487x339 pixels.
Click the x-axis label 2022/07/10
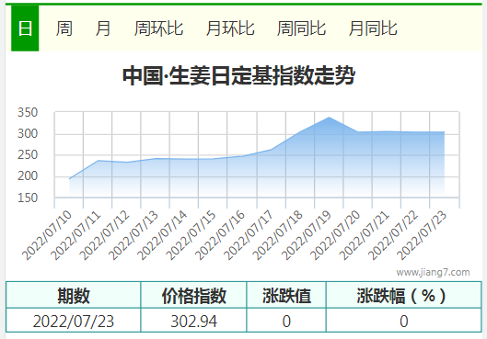[x=47, y=235]
